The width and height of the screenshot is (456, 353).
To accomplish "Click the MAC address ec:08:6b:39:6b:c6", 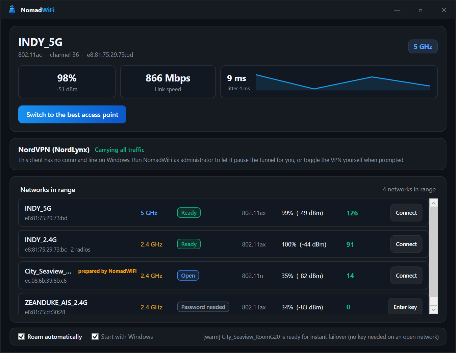I will click(x=46, y=281).
